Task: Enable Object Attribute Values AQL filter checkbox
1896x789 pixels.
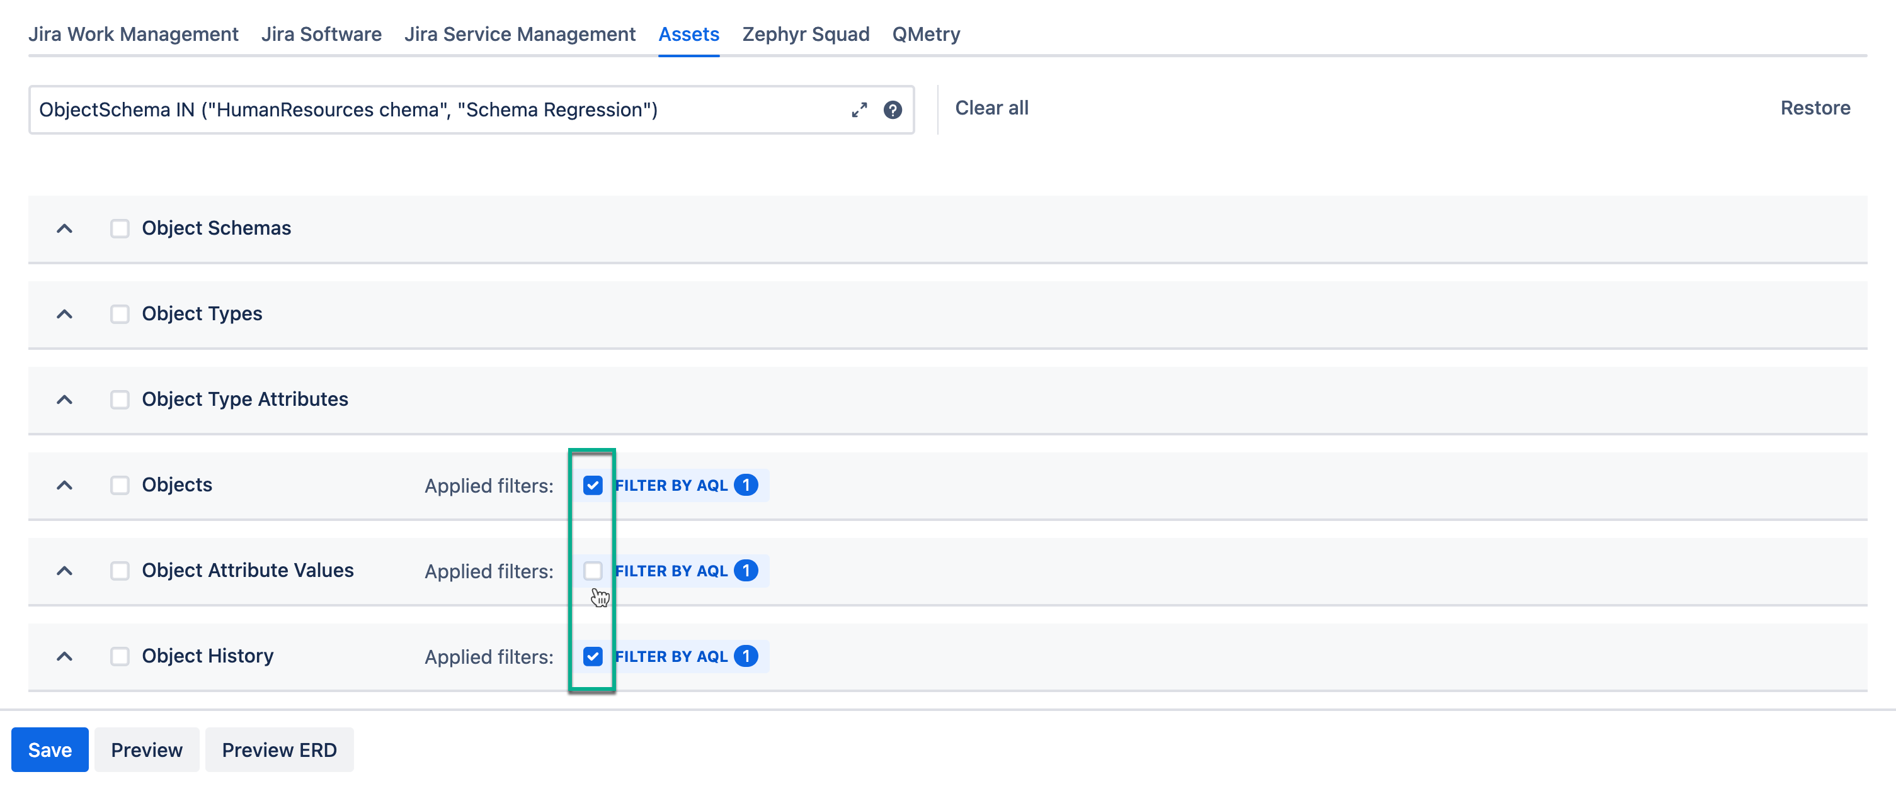Action: (593, 571)
